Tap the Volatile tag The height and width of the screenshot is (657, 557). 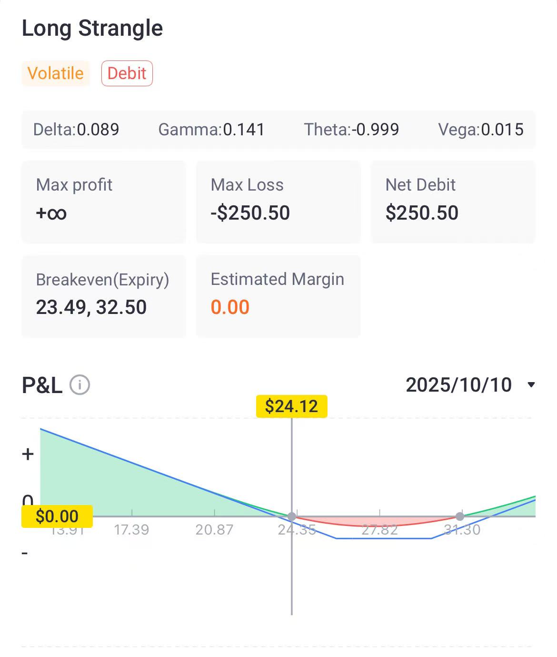(56, 73)
